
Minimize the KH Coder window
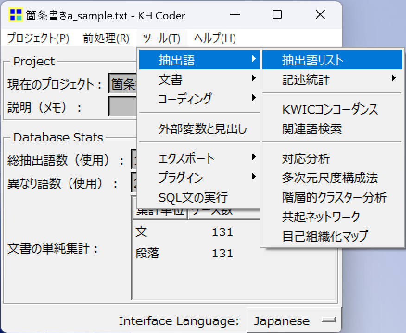point(235,15)
